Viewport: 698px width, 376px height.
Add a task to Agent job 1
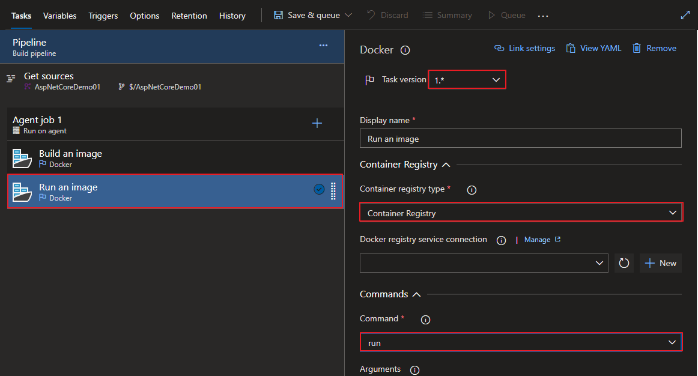click(x=317, y=123)
